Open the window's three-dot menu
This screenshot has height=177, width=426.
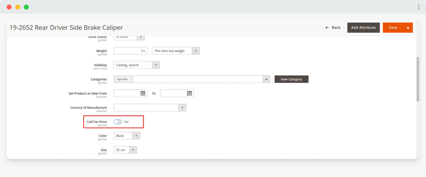pos(418,7)
